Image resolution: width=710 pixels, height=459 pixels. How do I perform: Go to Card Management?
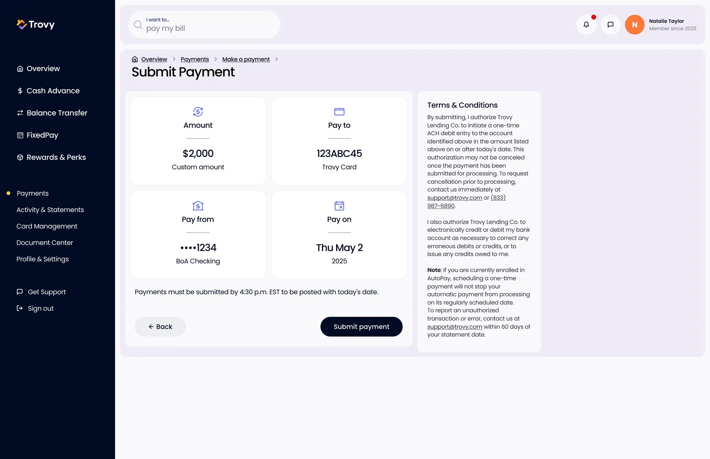coord(47,226)
